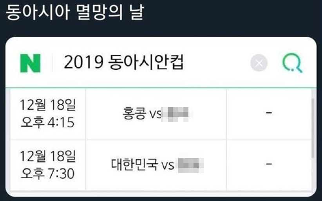The image size is (322, 201).
Task: Clear the search text with the X icon
Action: click(259, 63)
